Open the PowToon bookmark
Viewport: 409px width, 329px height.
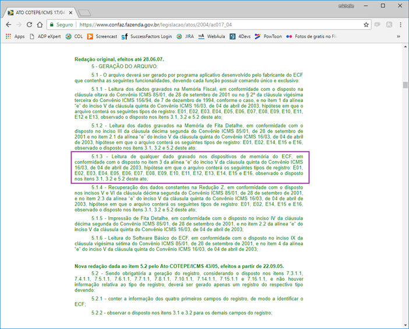269,37
